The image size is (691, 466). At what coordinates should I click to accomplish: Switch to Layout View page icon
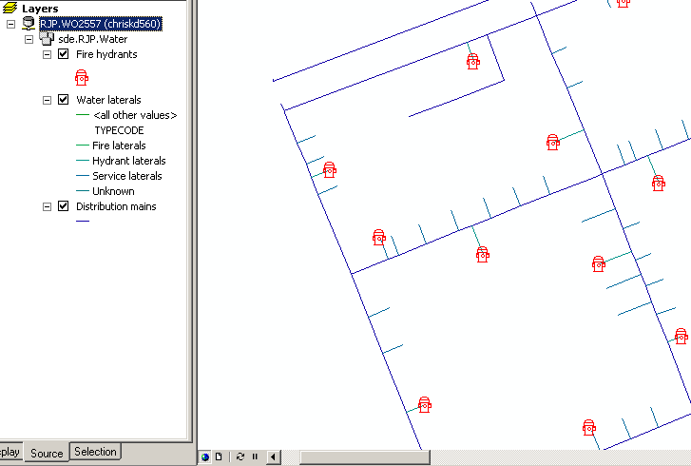coord(218,457)
